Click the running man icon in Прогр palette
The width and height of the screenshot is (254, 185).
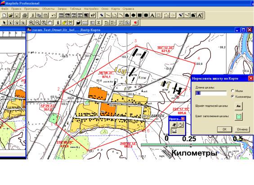click(174, 125)
